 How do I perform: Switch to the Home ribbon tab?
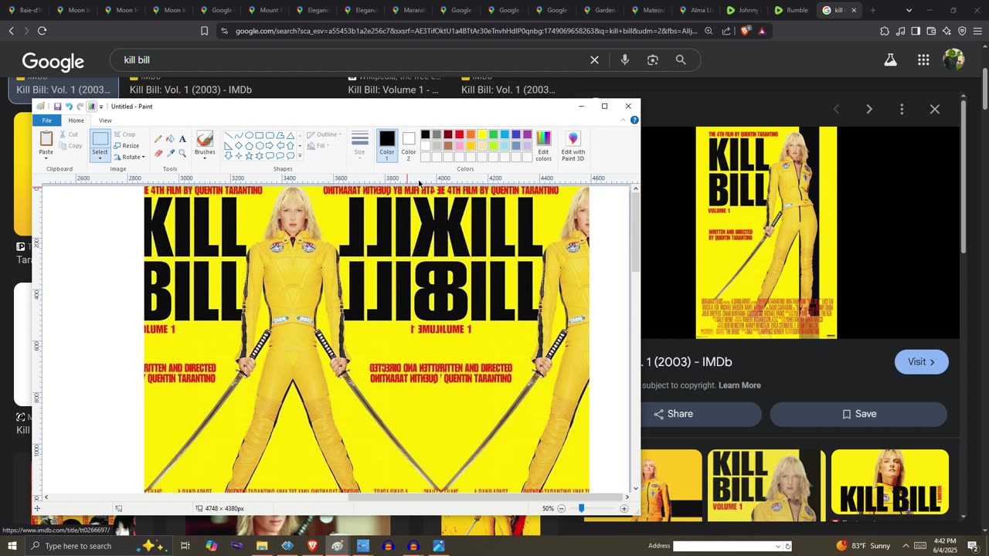(x=76, y=120)
